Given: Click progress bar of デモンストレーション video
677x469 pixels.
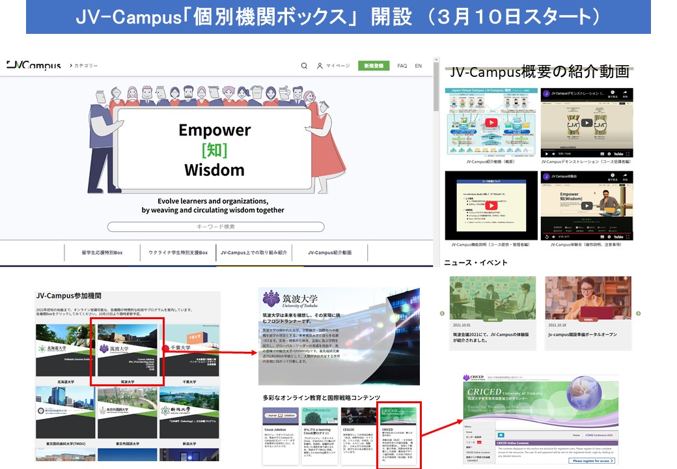Looking at the screenshot, I should pos(587,149).
